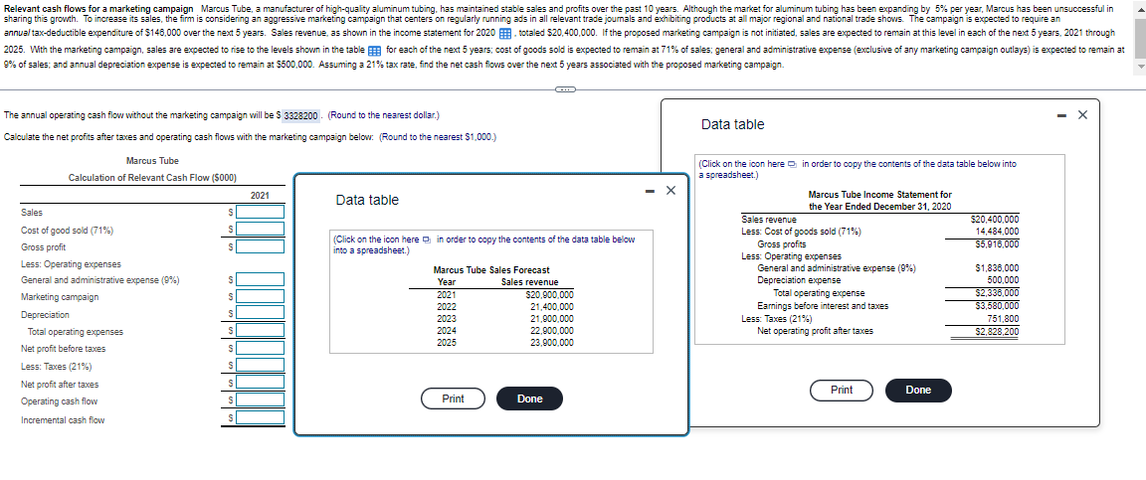
Task: Select Net profit after taxes input
Action: [x=260, y=383]
